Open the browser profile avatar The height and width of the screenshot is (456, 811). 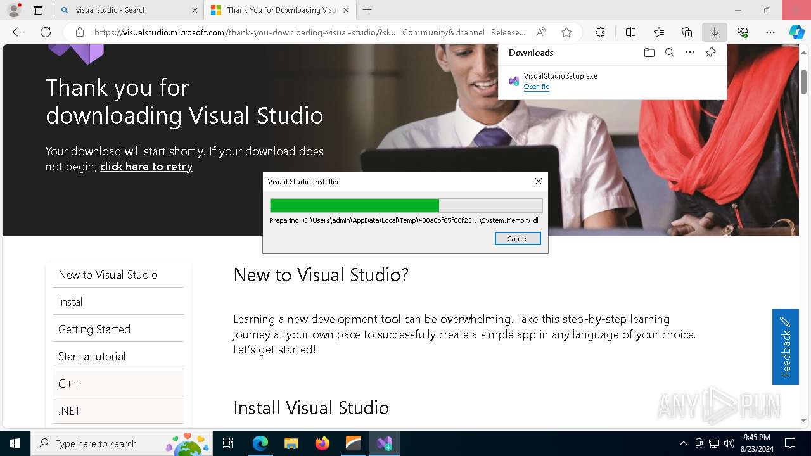[14, 10]
